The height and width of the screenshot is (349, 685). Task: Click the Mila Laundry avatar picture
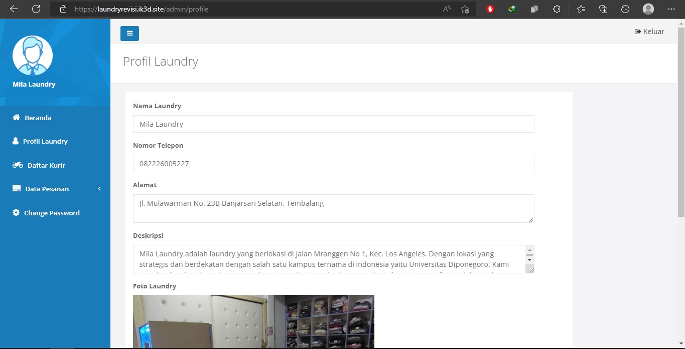point(33,56)
